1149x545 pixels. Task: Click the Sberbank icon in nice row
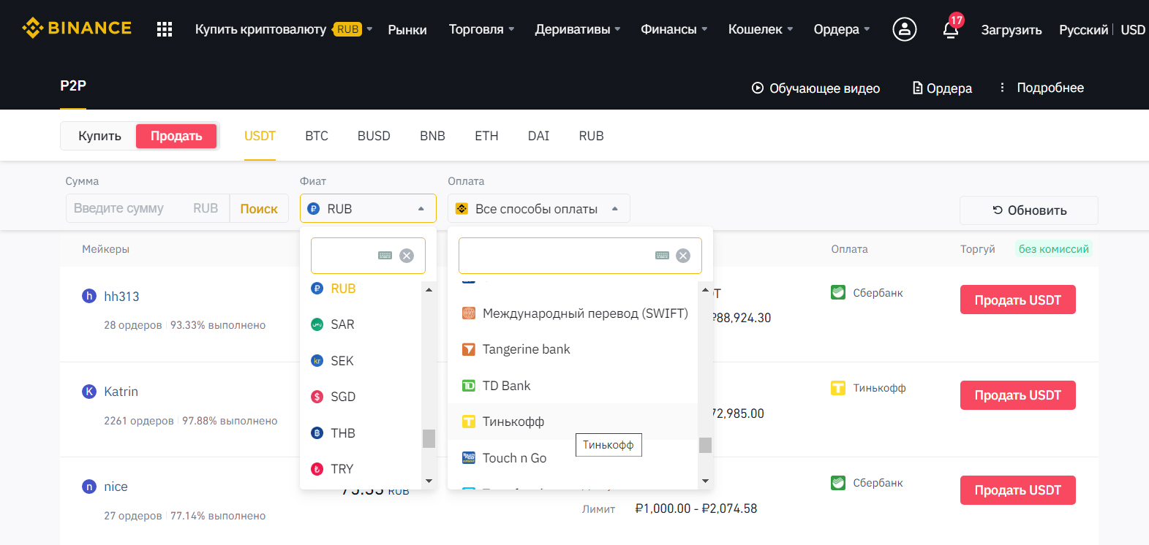pyautogui.click(x=838, y=483)
